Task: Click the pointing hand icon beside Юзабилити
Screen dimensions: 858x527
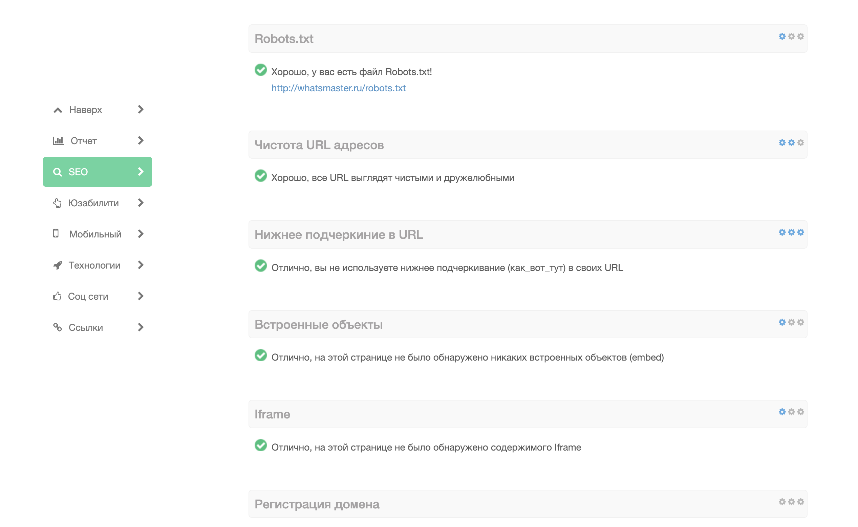Action: 57,203
